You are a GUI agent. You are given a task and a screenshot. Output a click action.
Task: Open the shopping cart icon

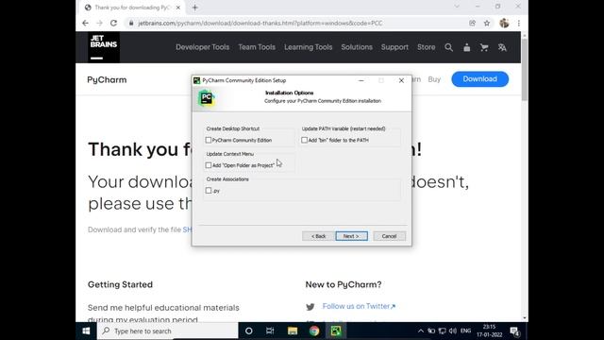pos(484,47)
